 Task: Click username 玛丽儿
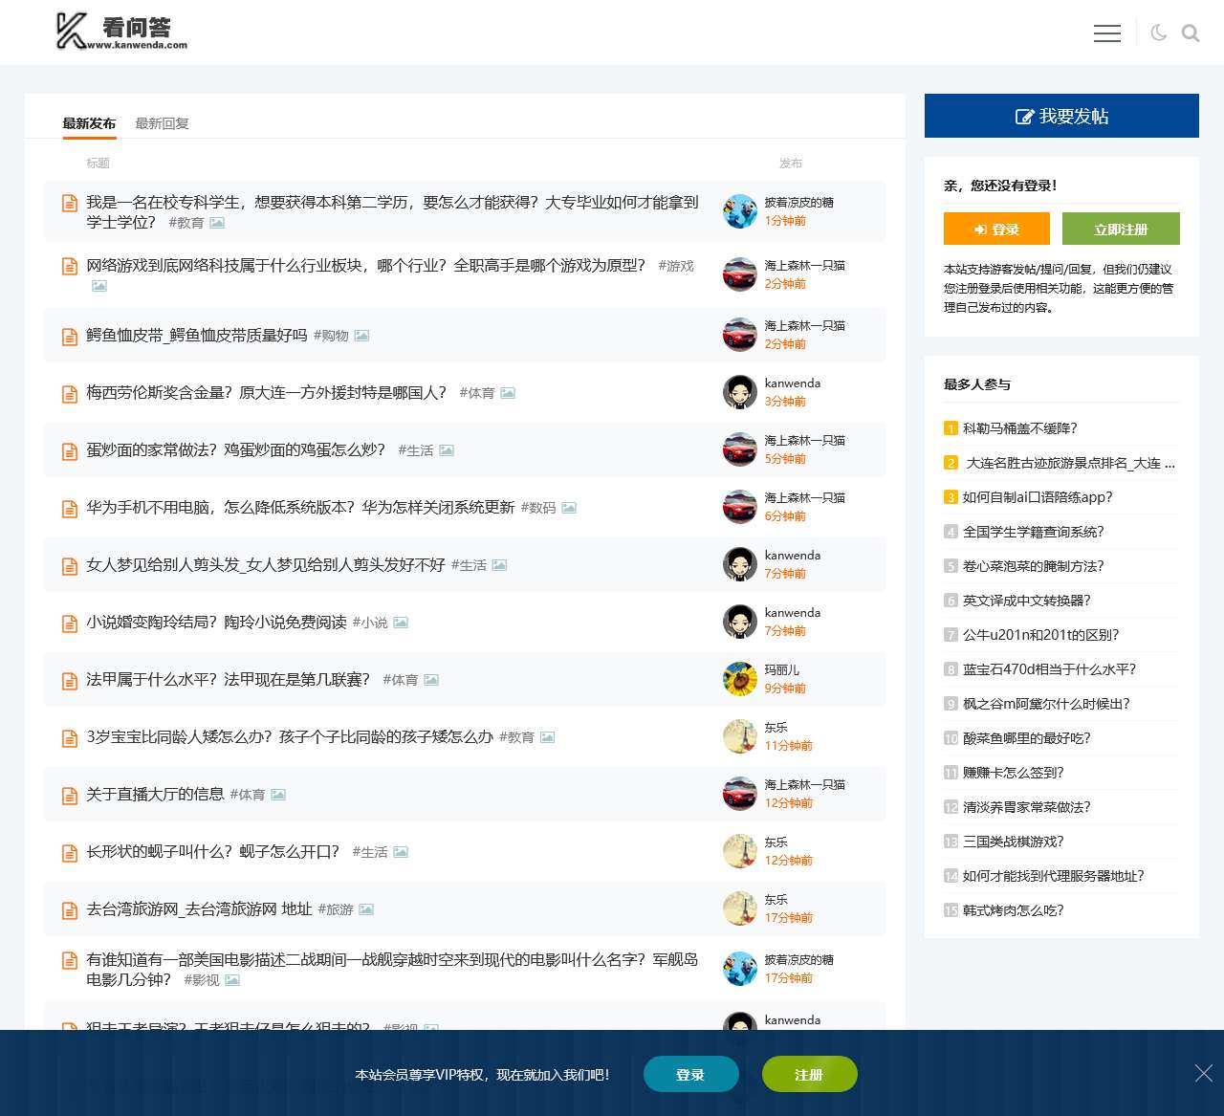[782, 670]
